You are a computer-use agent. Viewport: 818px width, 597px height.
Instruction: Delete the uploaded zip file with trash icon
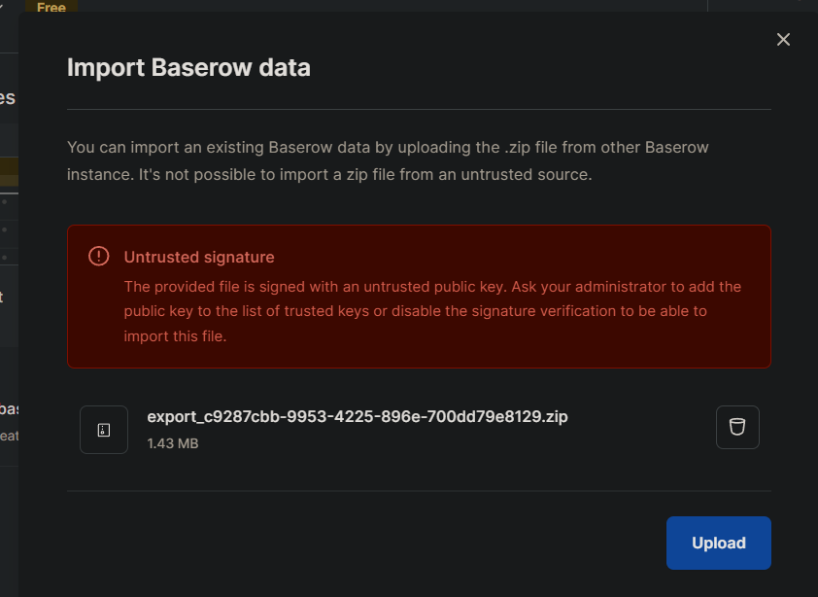[737, 427]
